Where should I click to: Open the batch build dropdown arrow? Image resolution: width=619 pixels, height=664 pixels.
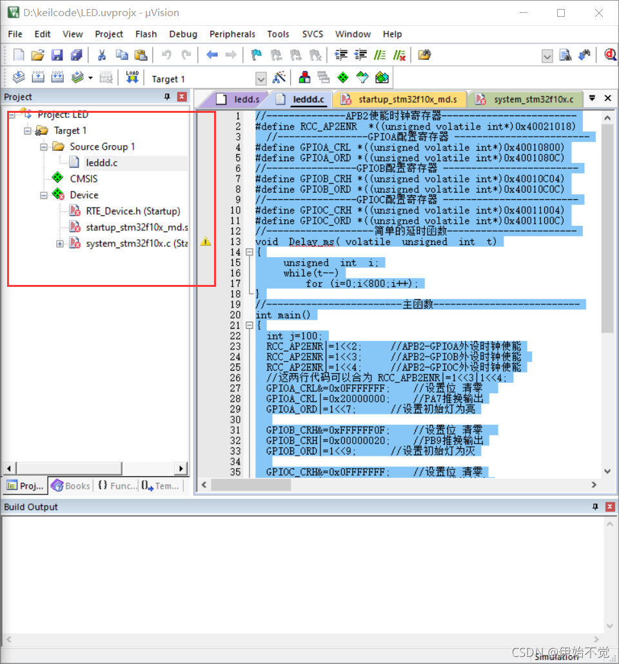[x=90, y=78]
